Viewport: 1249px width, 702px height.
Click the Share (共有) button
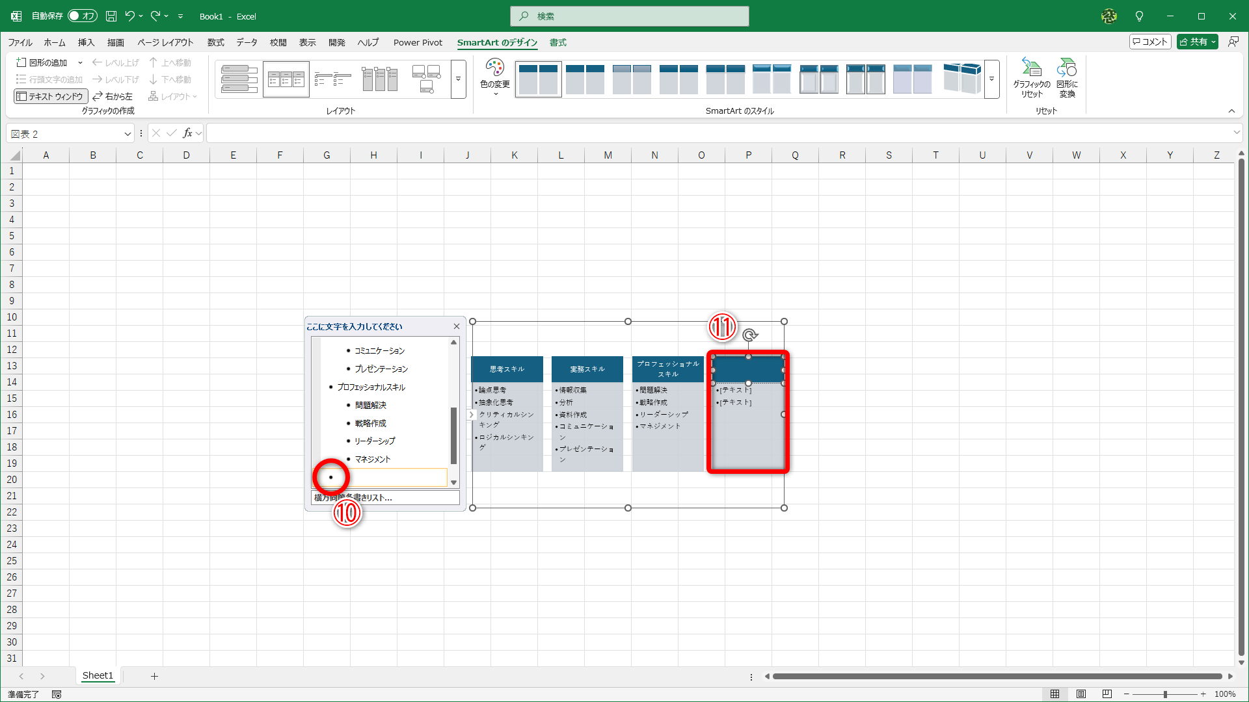coord(1197,42)
